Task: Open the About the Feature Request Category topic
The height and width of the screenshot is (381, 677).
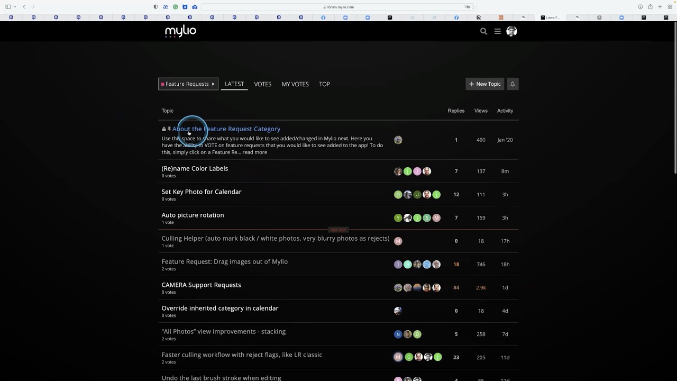Action: click(x=226, y=129)
